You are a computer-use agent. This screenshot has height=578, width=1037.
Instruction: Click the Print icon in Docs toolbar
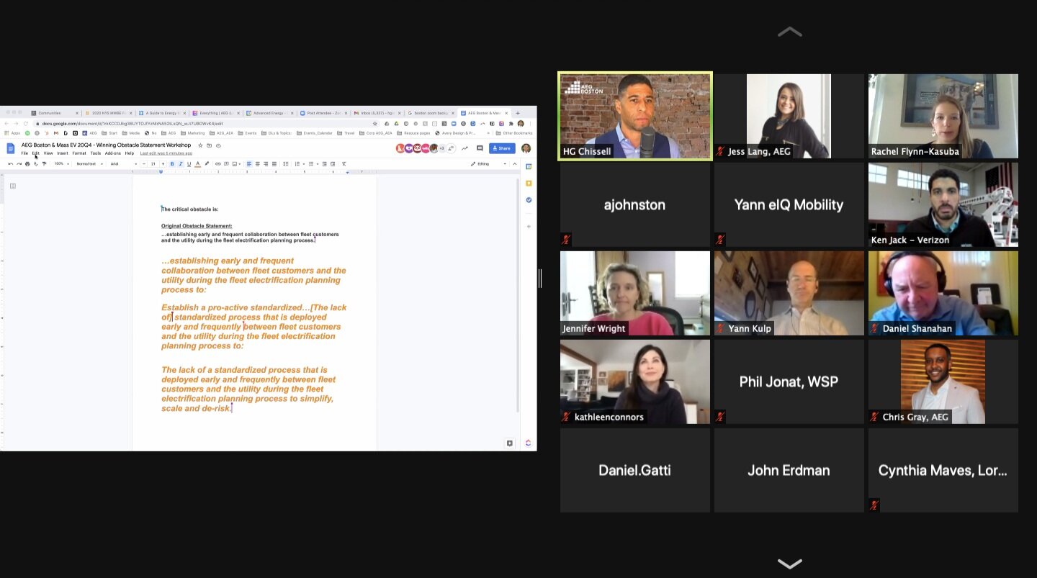pyautogui.click(x=27, y=164)
